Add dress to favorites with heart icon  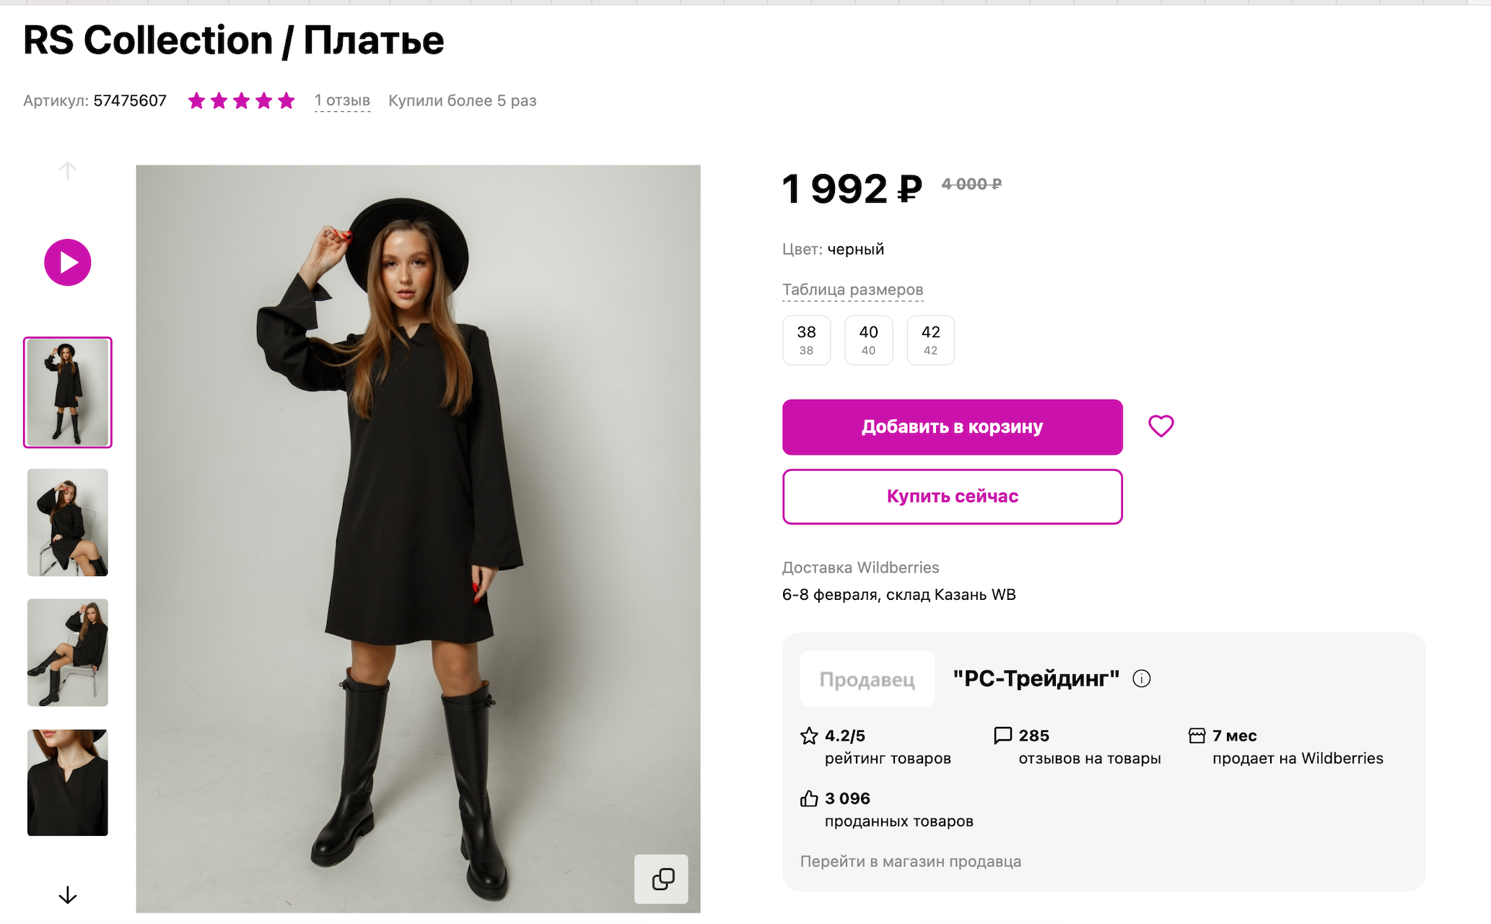point(1160,426)
